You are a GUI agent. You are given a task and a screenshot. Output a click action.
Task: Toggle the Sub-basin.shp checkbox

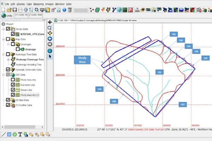click(x=13, y=85)
